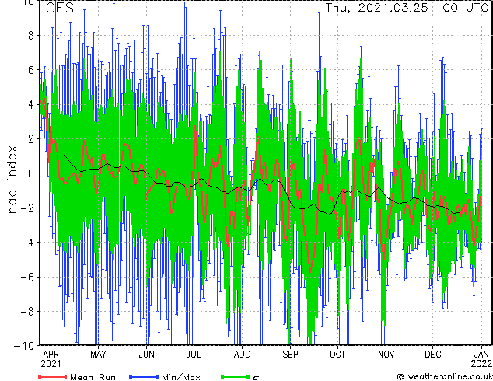Click the AUG month label
Image resolution: width=493 pixels, height=381 pixels.
click(242, 355)
